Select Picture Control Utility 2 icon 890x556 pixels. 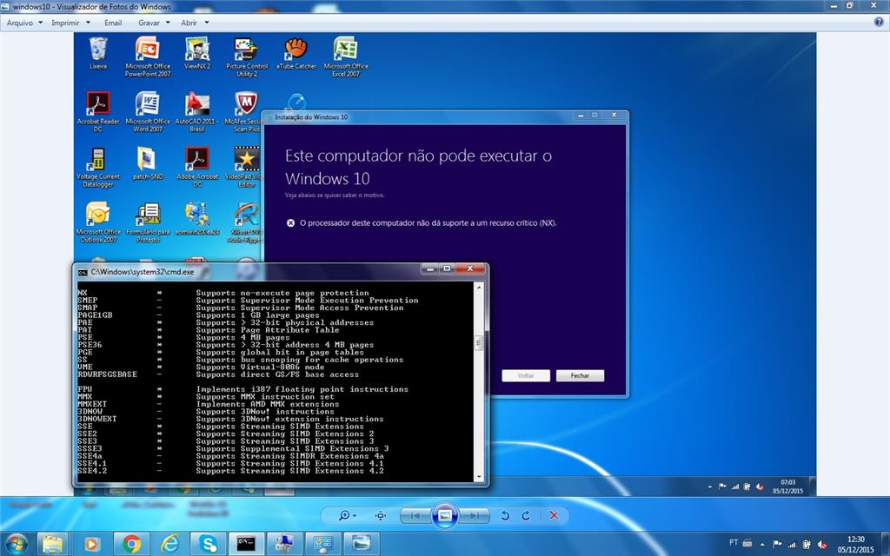coord(246,56)
